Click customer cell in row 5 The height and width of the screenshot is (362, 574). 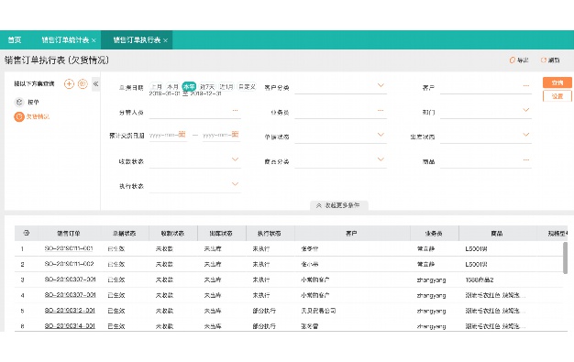click(318, 311)
